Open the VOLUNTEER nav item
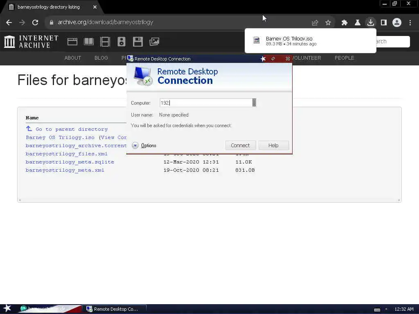The height and width of the screenshot is (314, 419). tap(306, 58)
